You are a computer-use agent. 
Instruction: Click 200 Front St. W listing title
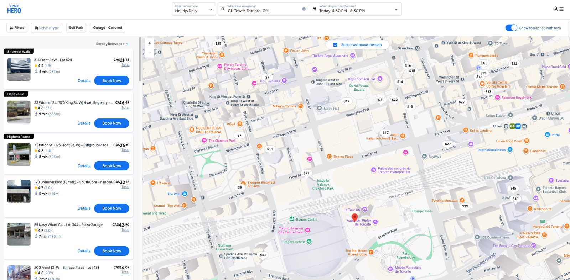[67, 268]
